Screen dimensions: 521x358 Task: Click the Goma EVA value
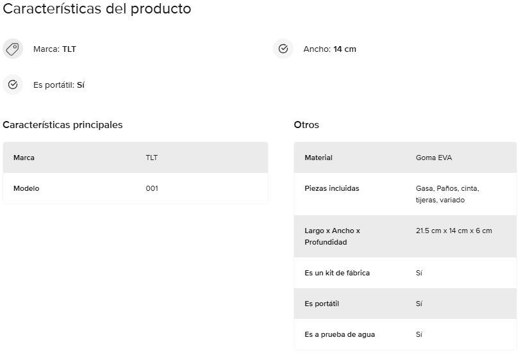pyautogui.click(x=434, y=158)
